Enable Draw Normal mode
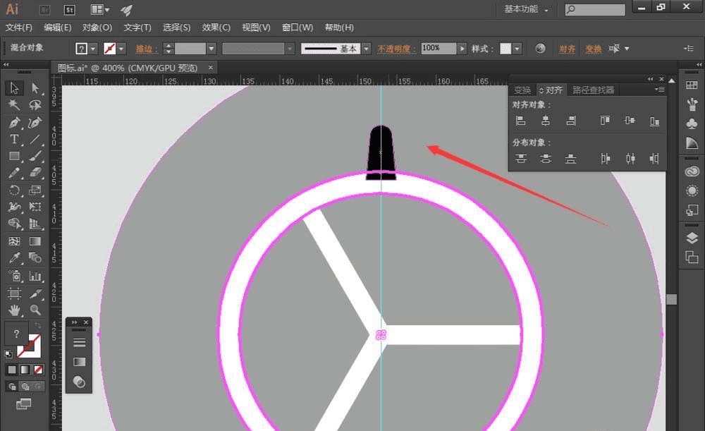Viewport: 705px width, 431px height. tap(12, 387)
